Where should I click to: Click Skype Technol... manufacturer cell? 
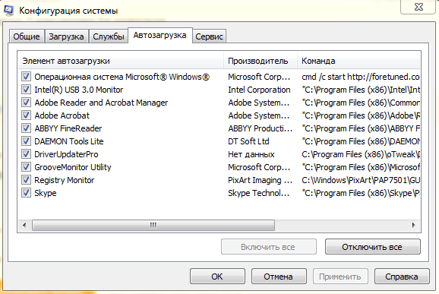259,193
